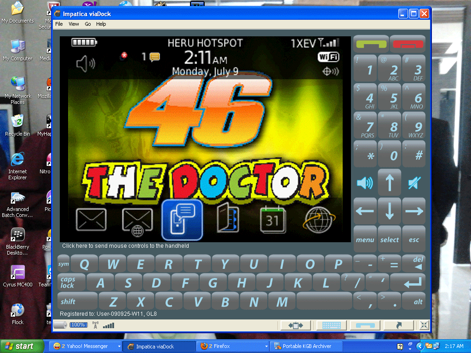Click the collapse arrows corner icon

click(x=424, y=325)
